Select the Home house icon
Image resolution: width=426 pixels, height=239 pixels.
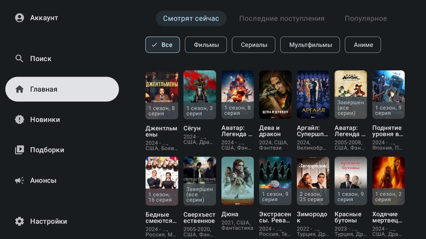[20, 89]
